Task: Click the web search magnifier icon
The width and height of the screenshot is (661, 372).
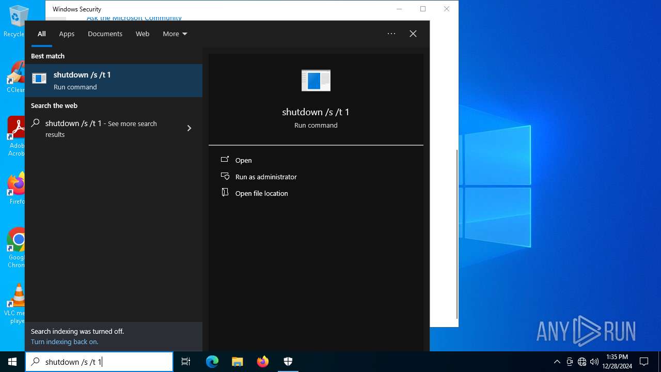Action: click(35, 123)
